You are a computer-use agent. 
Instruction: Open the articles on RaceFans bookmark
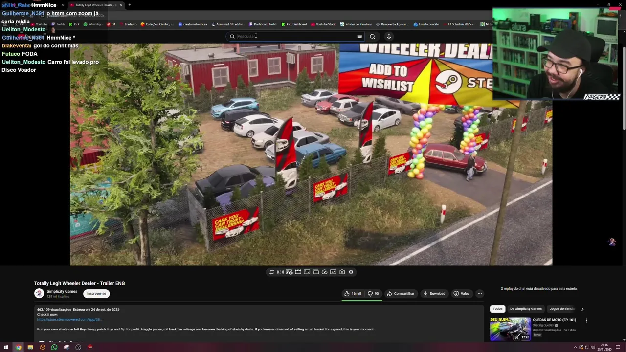point(356,24)
